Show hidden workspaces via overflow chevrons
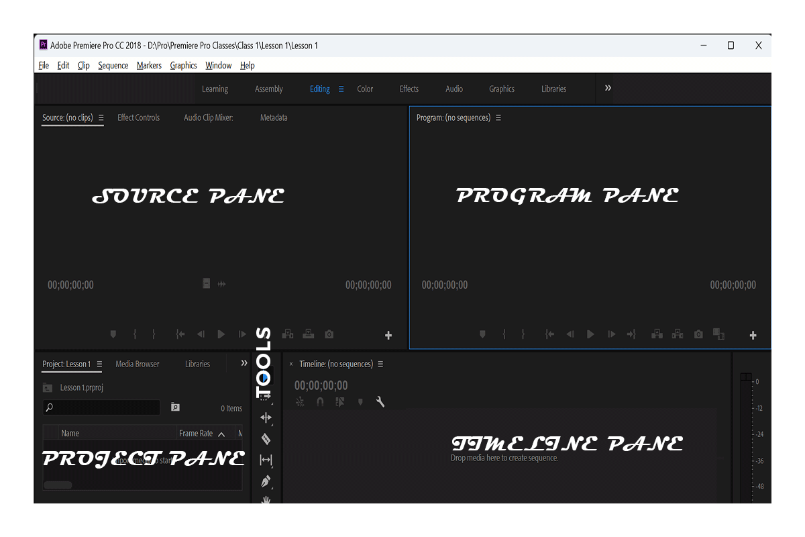The width and height of the screenshot is (805, 537). tap(608, 88)
